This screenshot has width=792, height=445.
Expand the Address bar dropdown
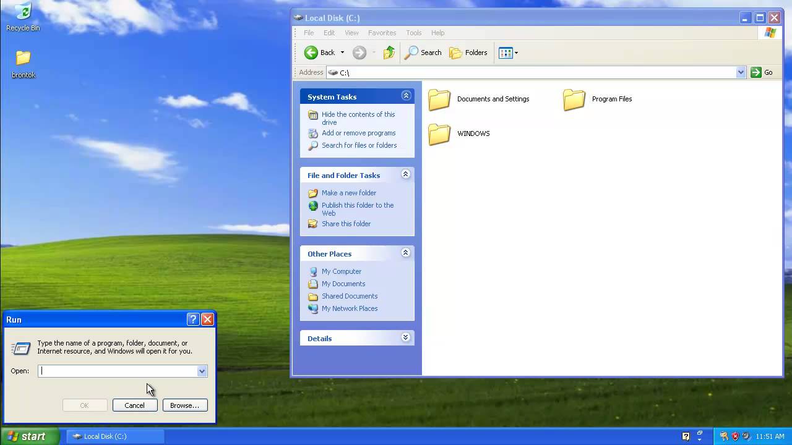click(x=741, y=72)
